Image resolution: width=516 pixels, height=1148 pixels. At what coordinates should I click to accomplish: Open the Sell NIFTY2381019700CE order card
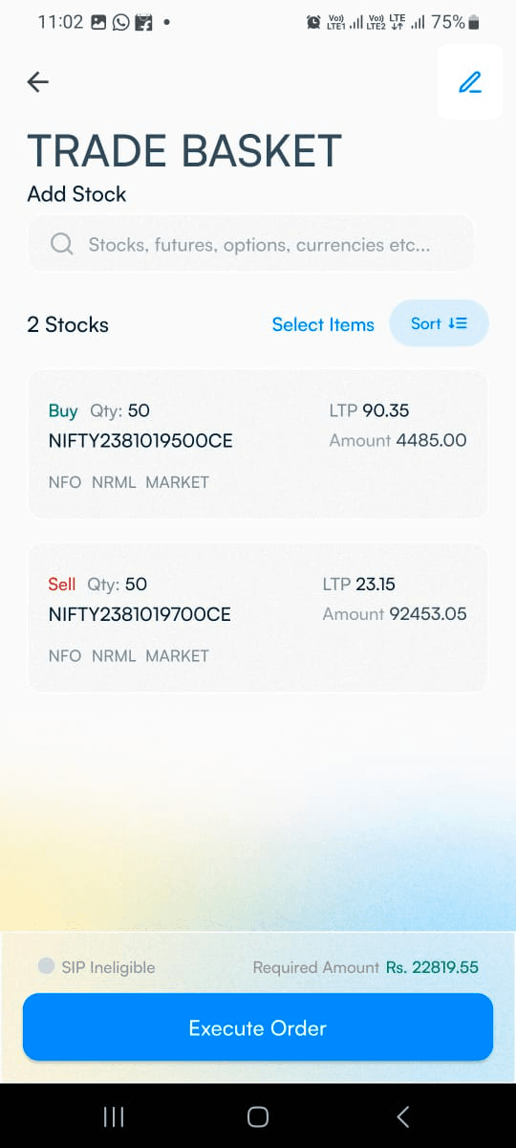[258, 618]
